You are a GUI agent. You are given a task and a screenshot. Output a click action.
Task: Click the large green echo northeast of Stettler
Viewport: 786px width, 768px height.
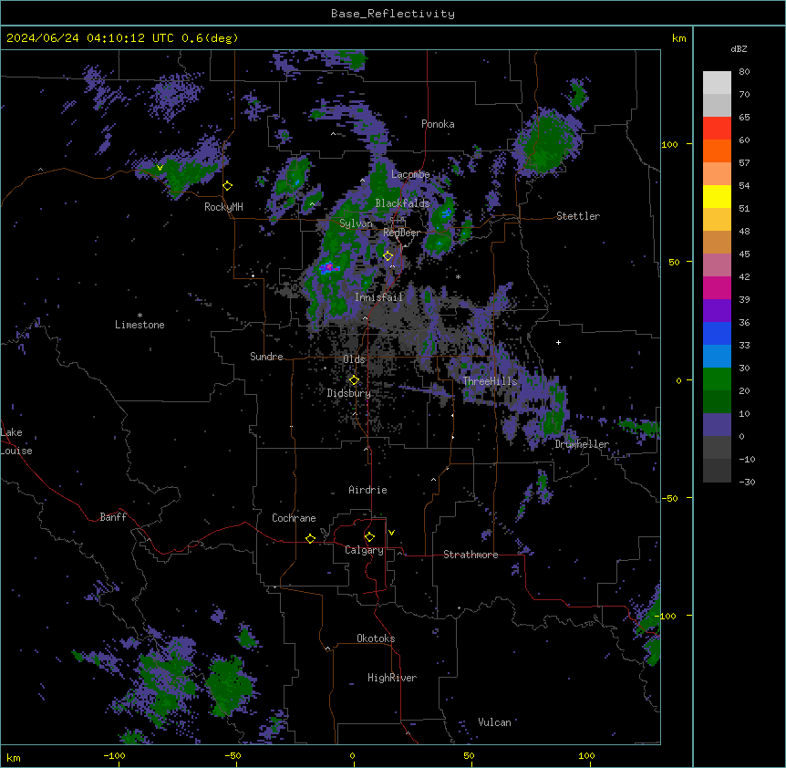546,142
